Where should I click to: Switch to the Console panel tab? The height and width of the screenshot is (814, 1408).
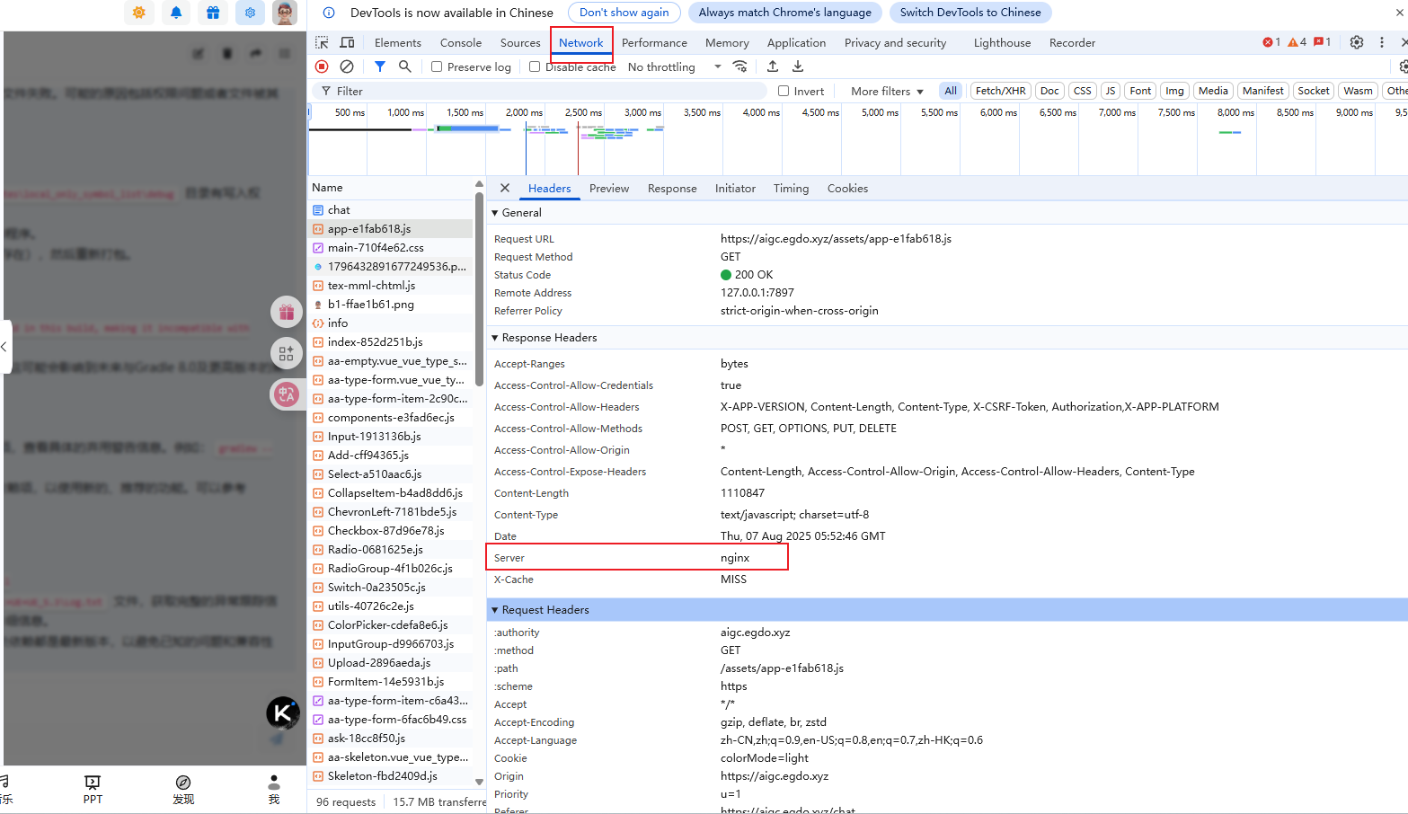pyautogui.click(x=461, y=42)
